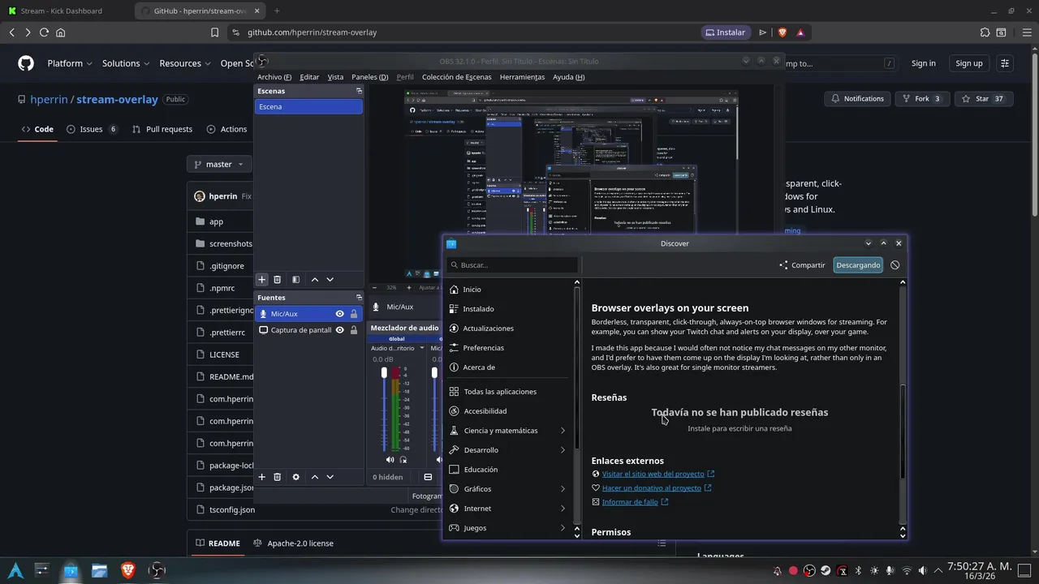The height and width of the screenshot is (584, 1039).
Task: Expand Juegos category chevron
Action: (563, 528)
